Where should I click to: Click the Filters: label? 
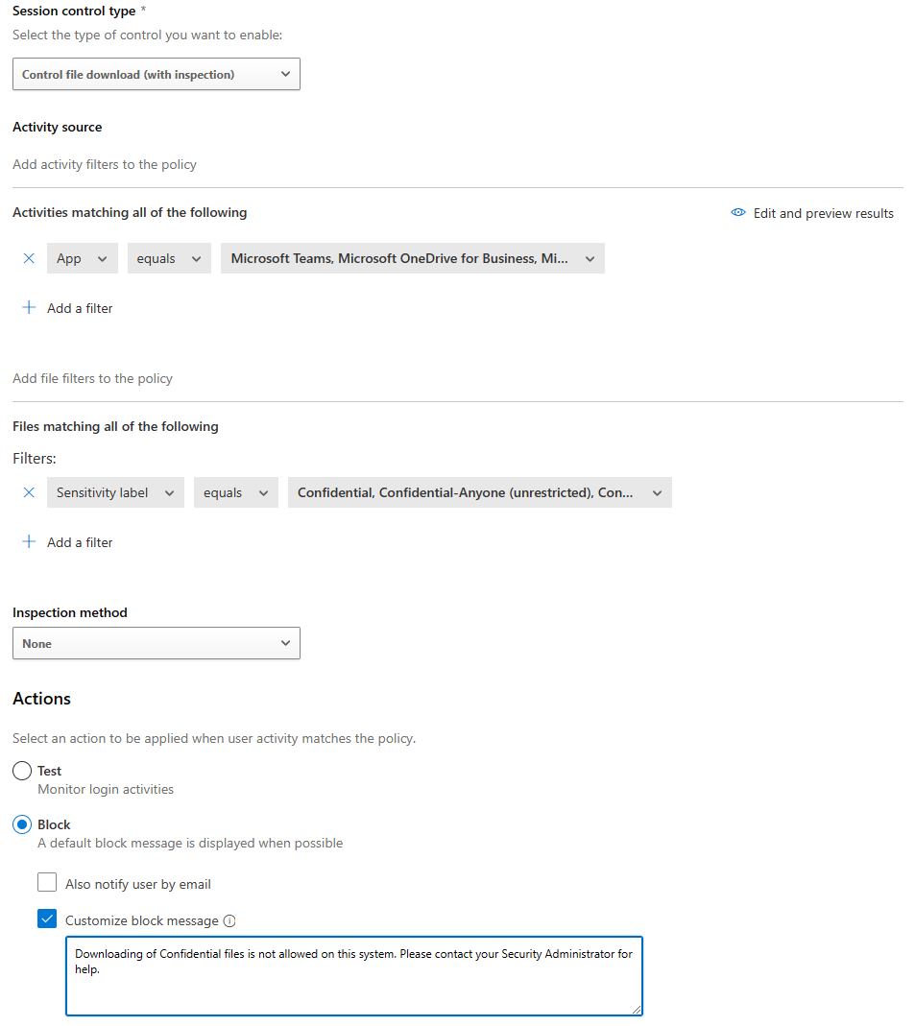tap(35, 459)
